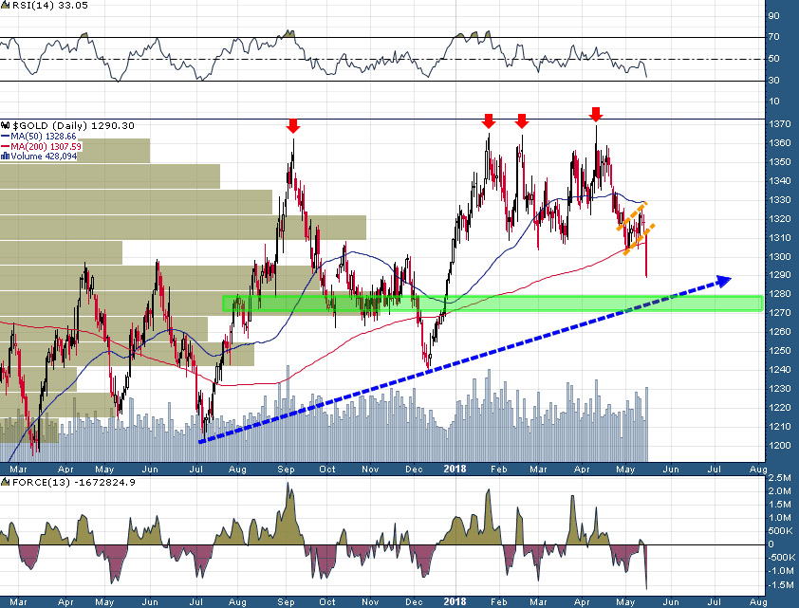Screen dimensions: 799x608
Task: Click the bar icon before the Volume legend
Action: click(x=5, y=157)
